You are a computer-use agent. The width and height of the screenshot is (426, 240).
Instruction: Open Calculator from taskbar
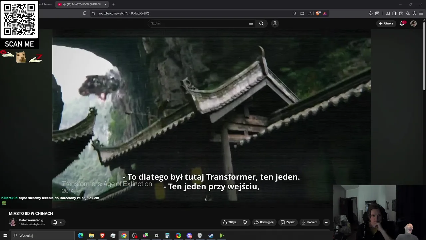[x=167, y=236]
